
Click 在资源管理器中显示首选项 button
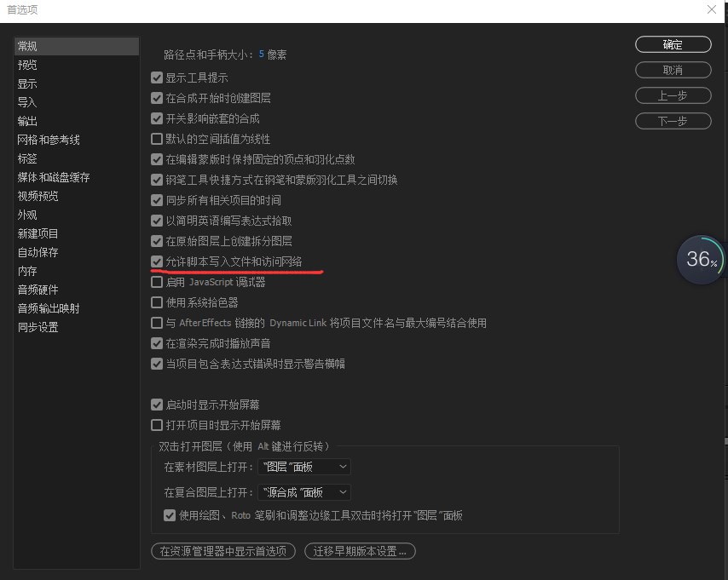222,551
